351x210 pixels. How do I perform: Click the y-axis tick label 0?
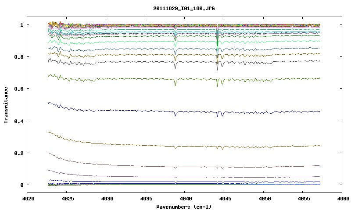pyautogui.click(x=21, y=185)
